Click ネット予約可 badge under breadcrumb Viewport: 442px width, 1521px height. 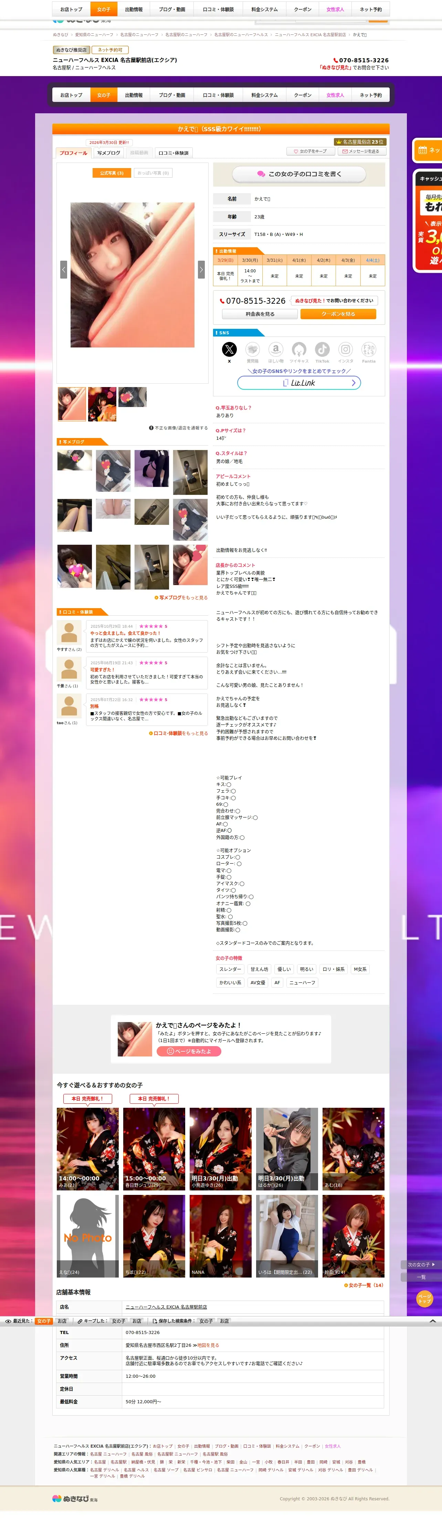tap(110, 50)
